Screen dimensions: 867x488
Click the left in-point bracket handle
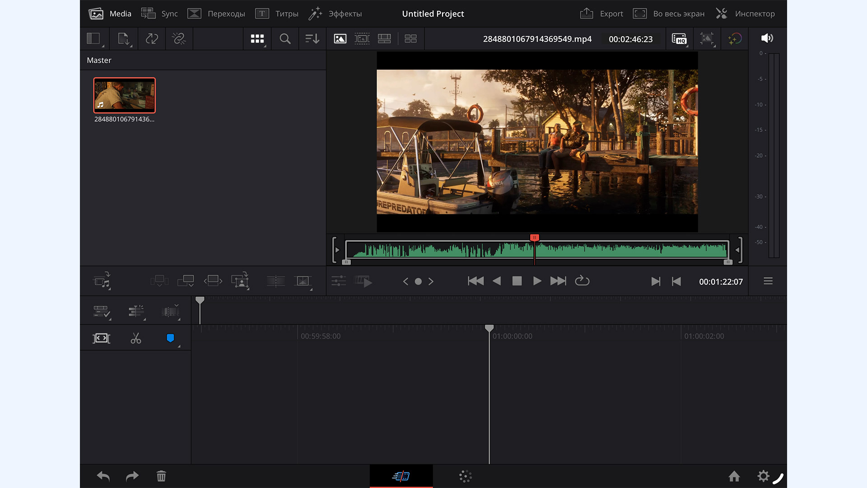pos(336,250)
